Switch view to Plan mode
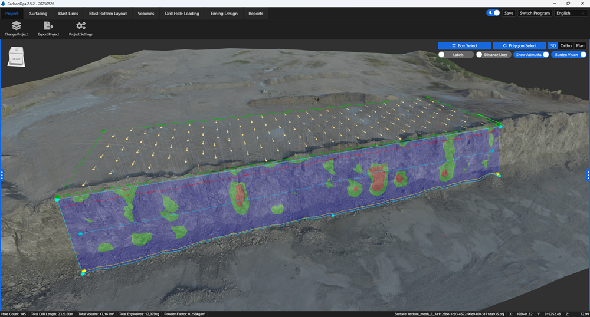This screenshot has height=317, width=590. (x=580, y=45)
